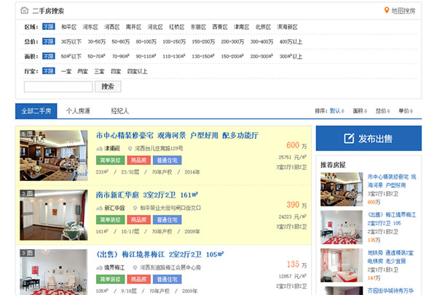The width and height of the screenshot is (437, 295).
Task: Filter price 400万以上
Action: pos(291,41)
